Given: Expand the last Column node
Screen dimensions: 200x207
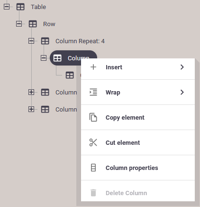Looking at the screenshot, I should coord(31,109).
